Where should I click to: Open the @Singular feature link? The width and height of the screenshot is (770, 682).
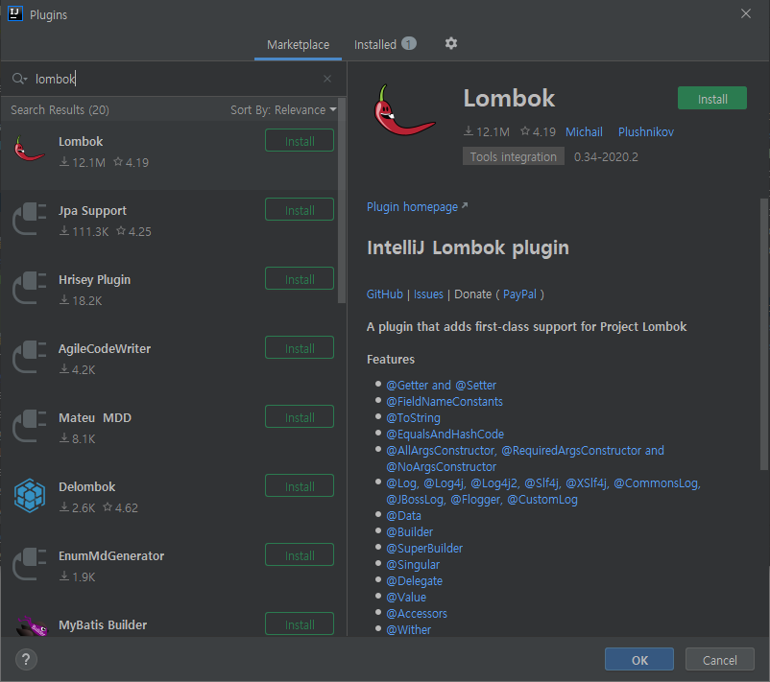coord(413,565)
